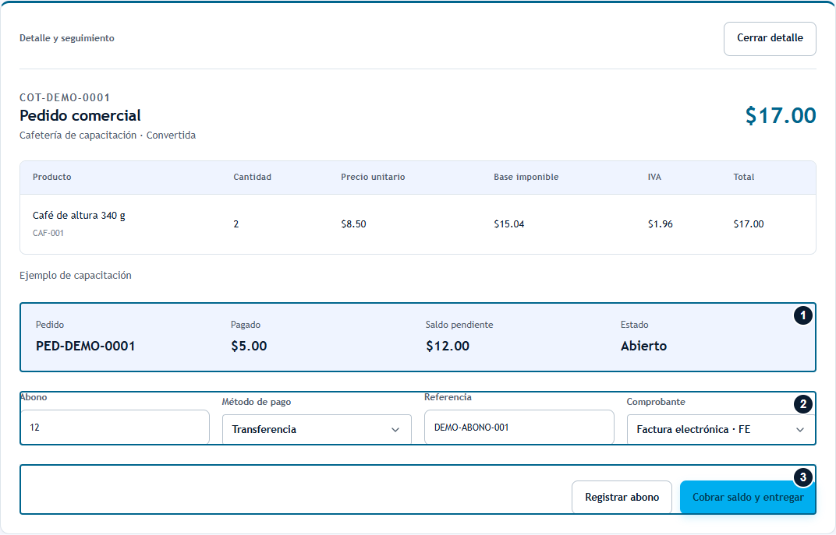Image resolution: width=836 pixels, height=535 pixels.
Task: Click the Total column header
Action: [x=743, y=177]
